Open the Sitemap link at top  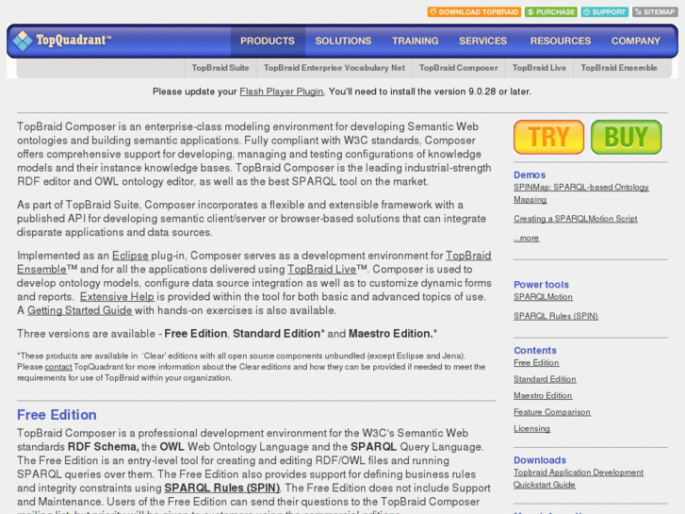pyautogui.click(x=655, y=12)
